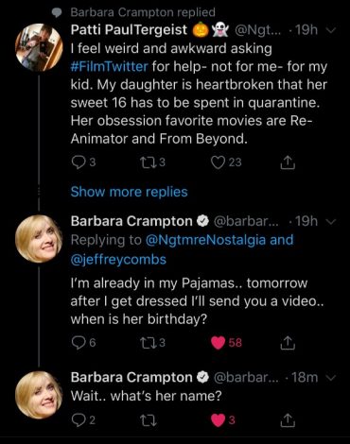
Task: Retweet the 'what's her name' tweet
Action: pos(149,420)
